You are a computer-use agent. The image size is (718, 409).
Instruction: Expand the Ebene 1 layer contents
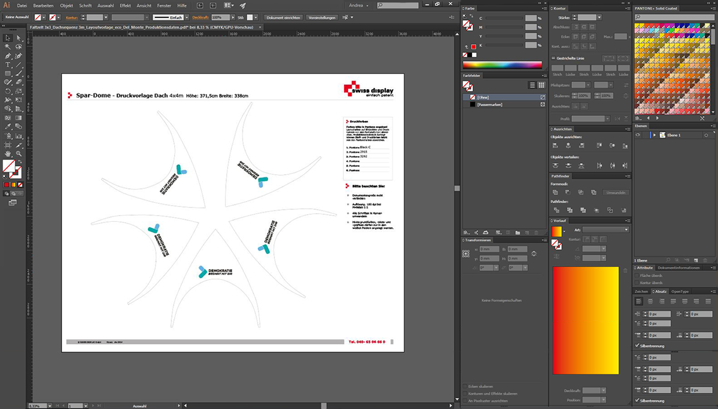pos(654,135)
